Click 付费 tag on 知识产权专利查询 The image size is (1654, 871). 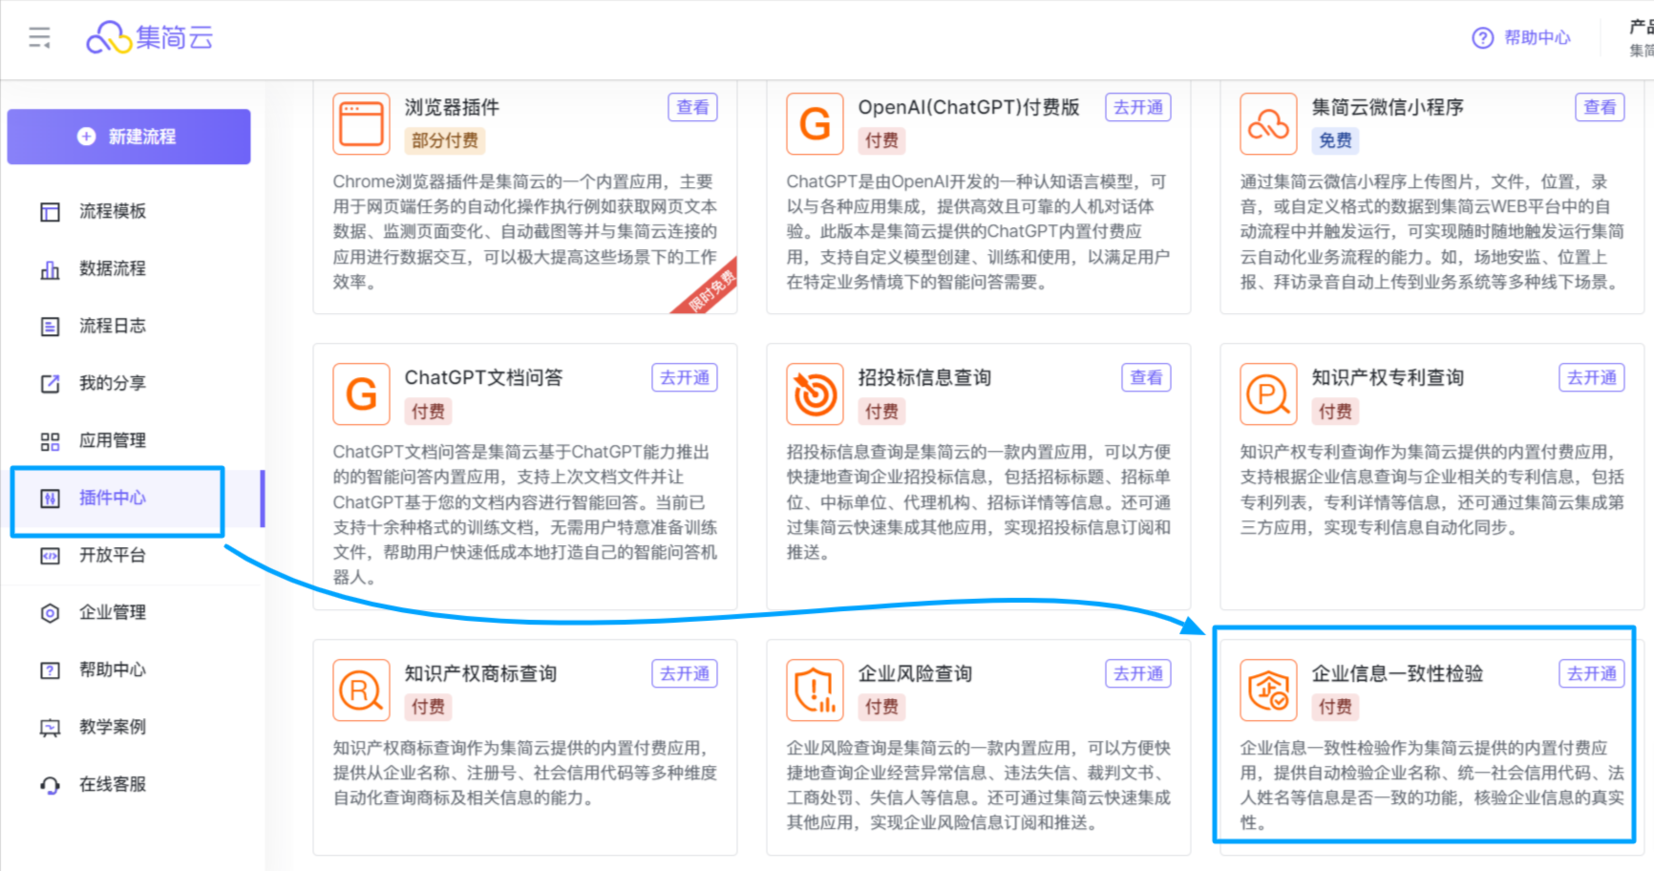1335,412
